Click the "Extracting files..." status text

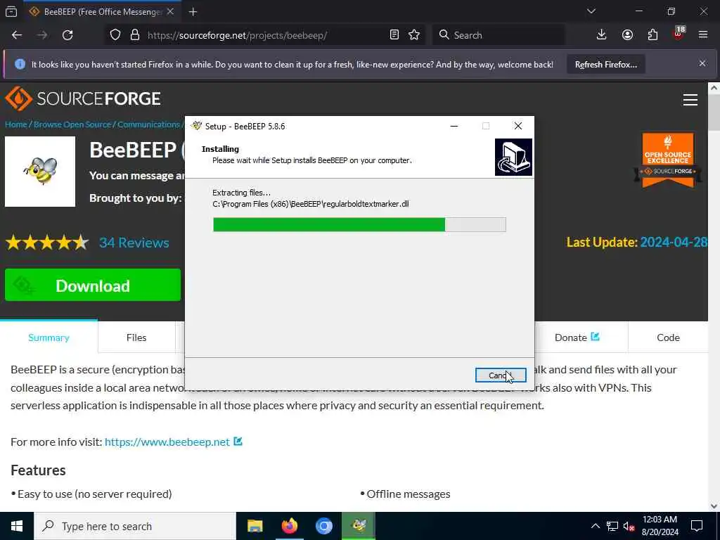click(x=242, y=193)
